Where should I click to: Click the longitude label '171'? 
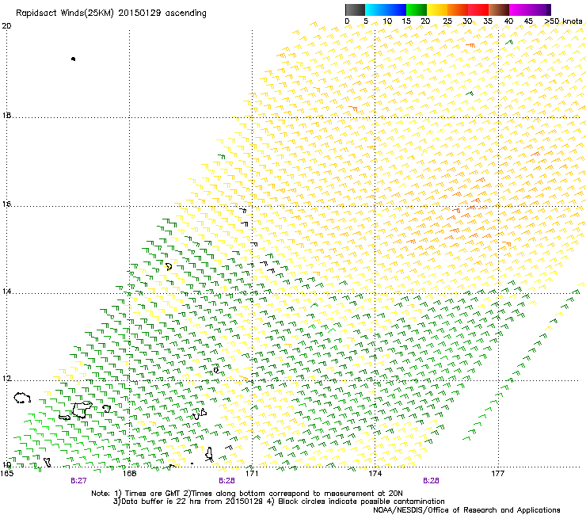[x=252, y=474]
